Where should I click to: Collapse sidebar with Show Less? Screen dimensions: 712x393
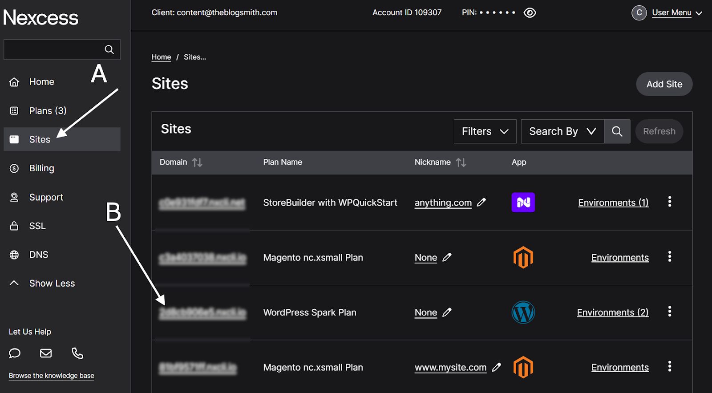point(52,284)
